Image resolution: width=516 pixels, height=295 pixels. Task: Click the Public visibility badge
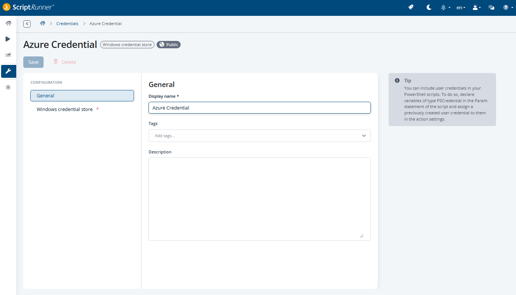pyautogui.click(x=168, y=45)
